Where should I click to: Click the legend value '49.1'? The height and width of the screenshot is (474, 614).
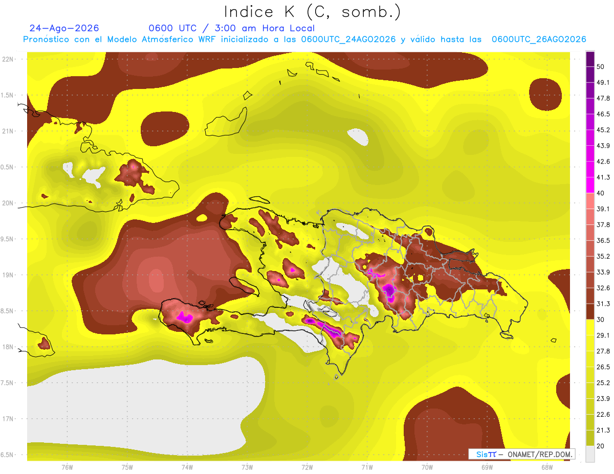(x=603, y=83)
